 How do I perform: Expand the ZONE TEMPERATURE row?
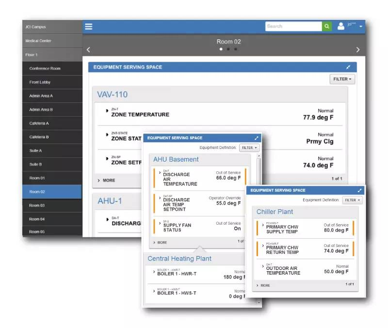point(107,111)
